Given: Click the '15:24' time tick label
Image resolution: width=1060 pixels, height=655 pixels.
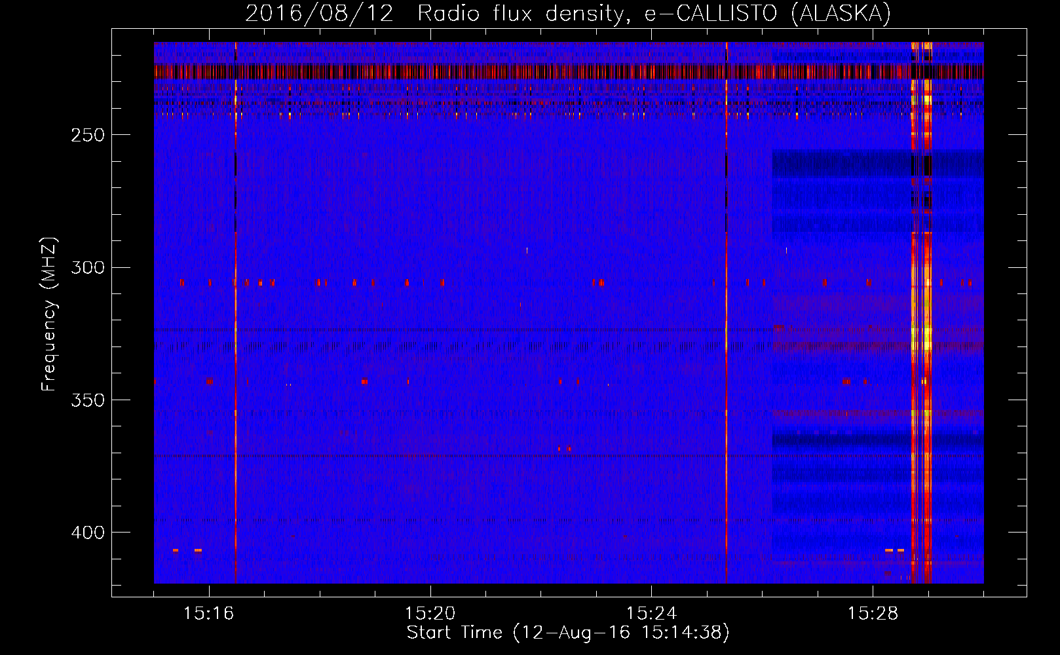Looking at the screenshot, I should (x=652, y=614).
